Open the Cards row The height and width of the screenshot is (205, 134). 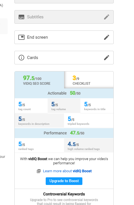[x=64, y=58]
